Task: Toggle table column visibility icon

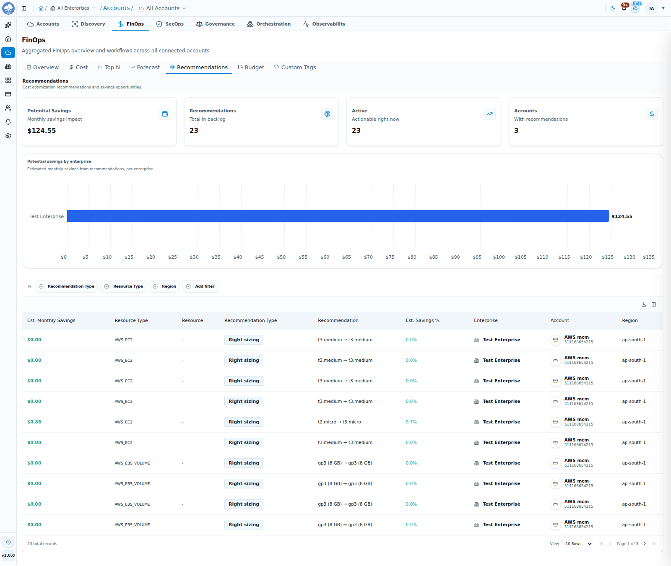Action: pyautogui.click(x=654, y=304)
